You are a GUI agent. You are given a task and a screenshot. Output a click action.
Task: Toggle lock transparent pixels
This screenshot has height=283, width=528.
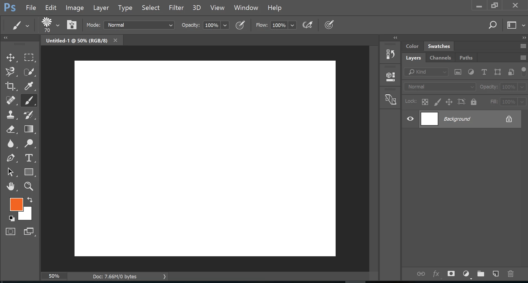pyautogui.click(x=425, y=102)
